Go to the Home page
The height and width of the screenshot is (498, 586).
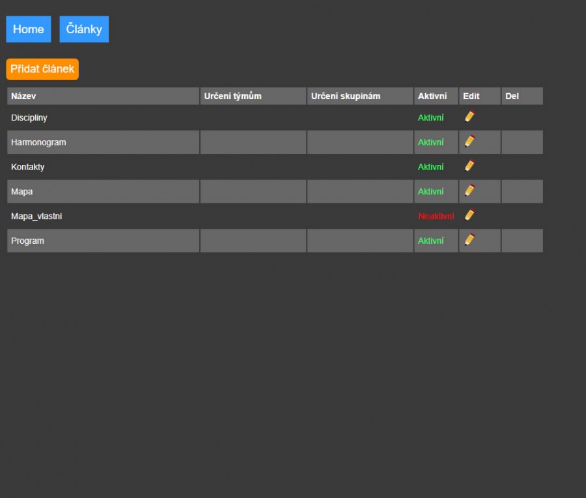coord(29,29)
